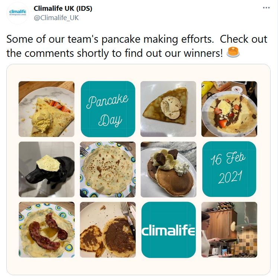Open the strawberry crepe with ice cream photo

coord(47,109)
